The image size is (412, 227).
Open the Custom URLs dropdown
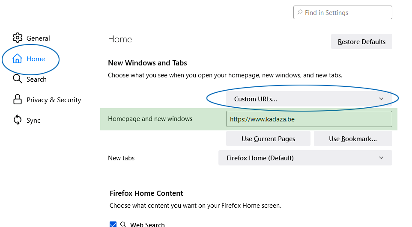click(309, 99)
